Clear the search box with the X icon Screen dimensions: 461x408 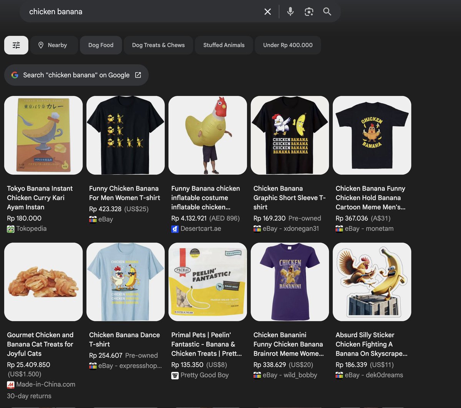click(268, 12)
